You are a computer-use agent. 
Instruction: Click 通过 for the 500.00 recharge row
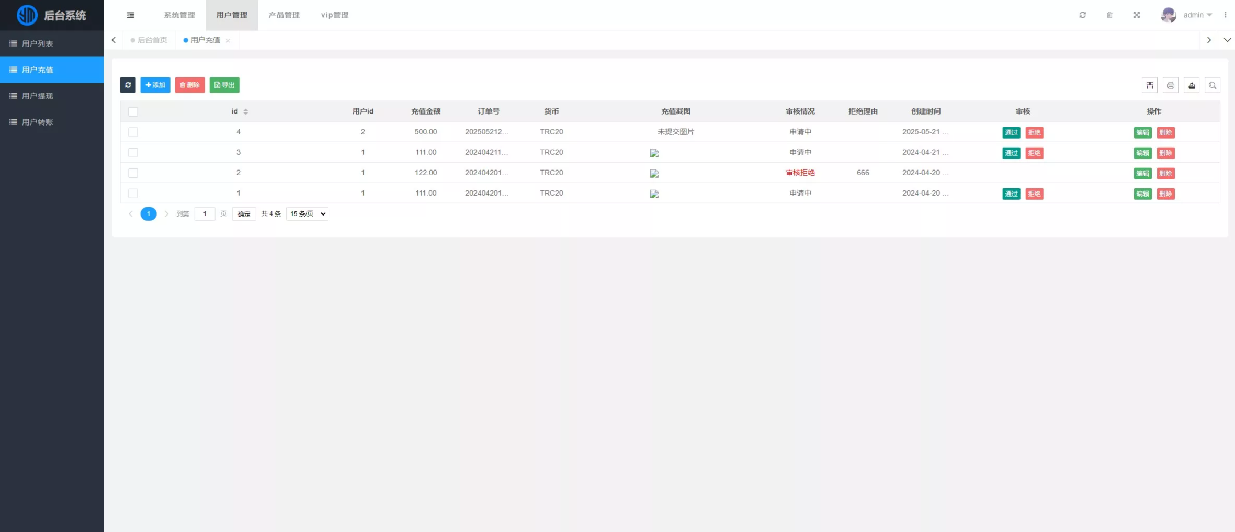[1011, 132]
